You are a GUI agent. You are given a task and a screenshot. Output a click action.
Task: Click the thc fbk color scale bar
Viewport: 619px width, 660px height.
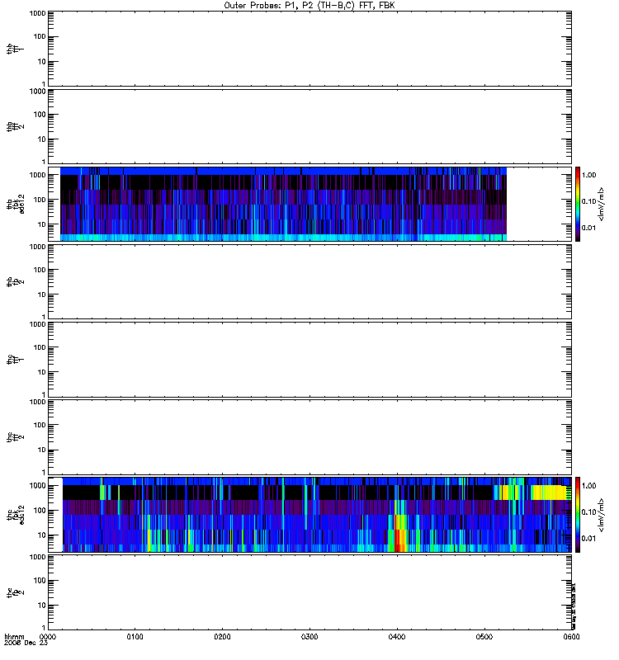point(578,515)
